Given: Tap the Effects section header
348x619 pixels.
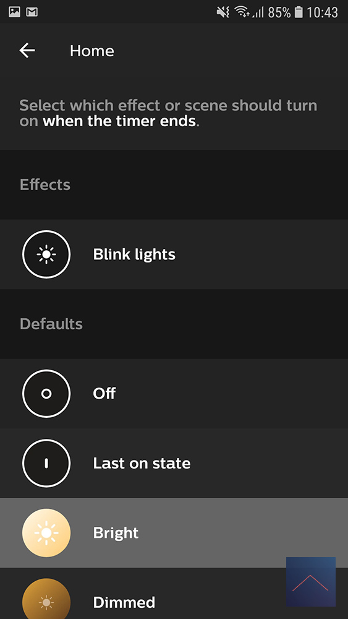Looking at the screenshot, I should click(45, 184).
